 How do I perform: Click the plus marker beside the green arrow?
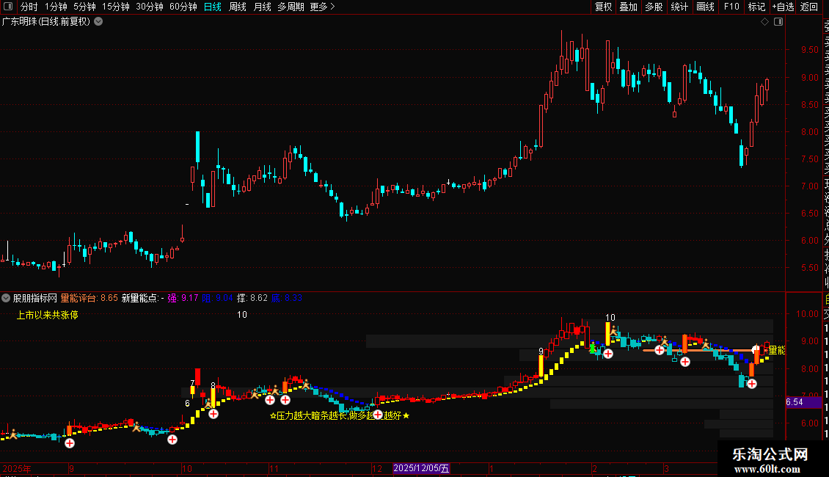pos(608,354)
